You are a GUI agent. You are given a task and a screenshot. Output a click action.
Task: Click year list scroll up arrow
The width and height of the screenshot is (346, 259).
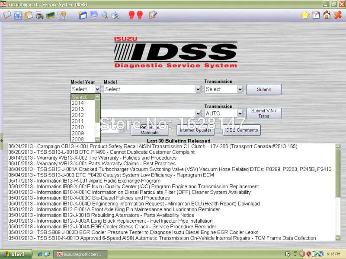point(98,96)
